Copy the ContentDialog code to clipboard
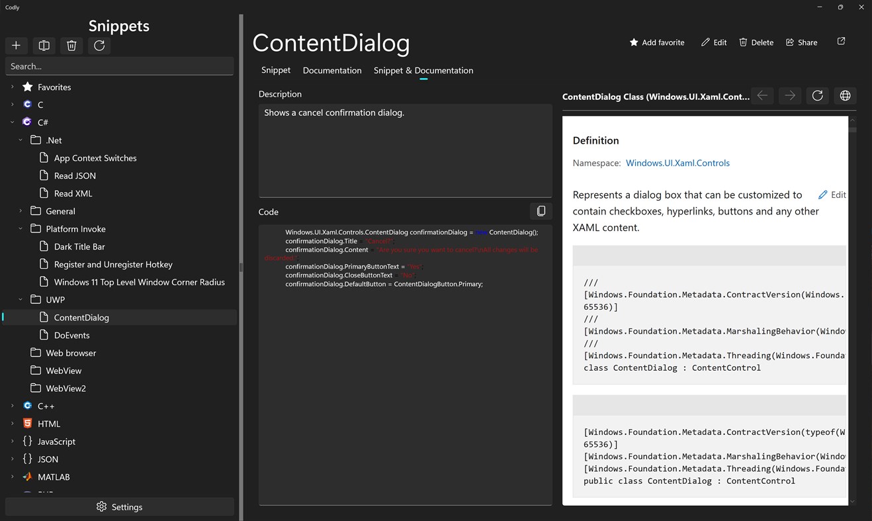The width and height of the screenshot is (872, 521). (x=541, y=211)
